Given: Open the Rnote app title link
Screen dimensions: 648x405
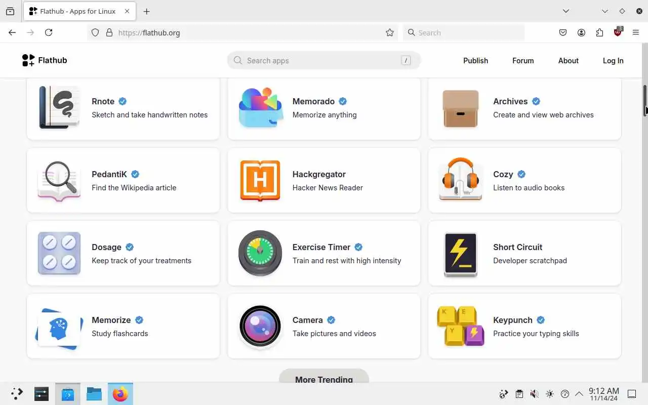Looking at the screenshot, I should point(103,101).
